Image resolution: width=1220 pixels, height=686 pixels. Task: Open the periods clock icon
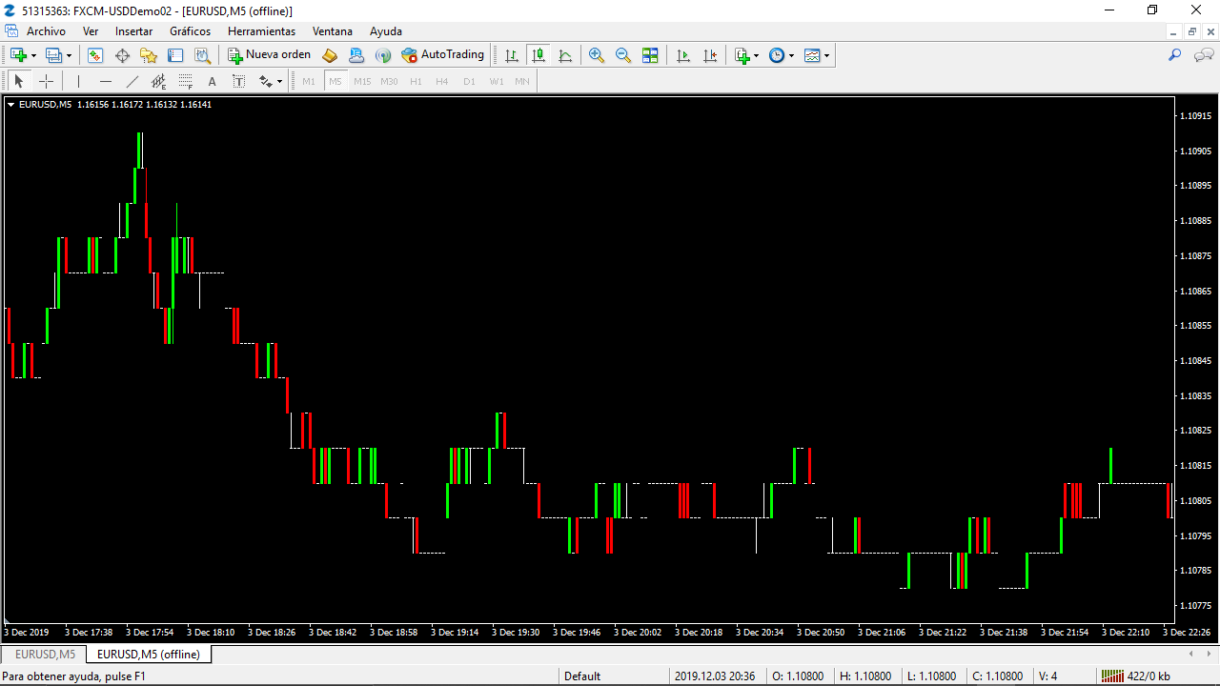click(x=777, y=55)
